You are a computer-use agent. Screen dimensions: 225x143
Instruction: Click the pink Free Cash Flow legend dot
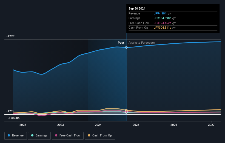56,135
